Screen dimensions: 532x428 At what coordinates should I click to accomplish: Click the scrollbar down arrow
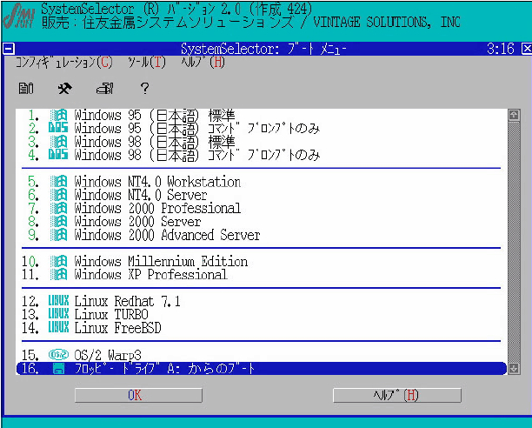(x=514, y=368)
